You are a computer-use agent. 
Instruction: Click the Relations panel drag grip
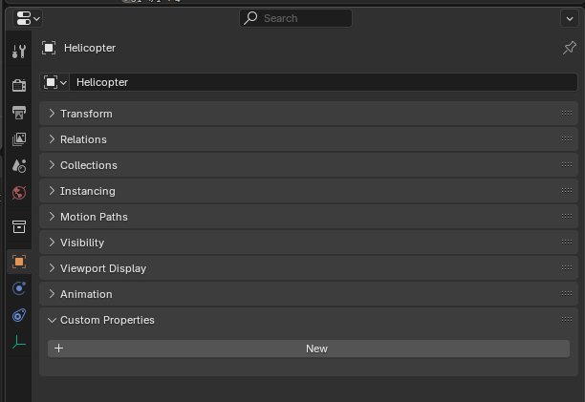pos(566,139)
